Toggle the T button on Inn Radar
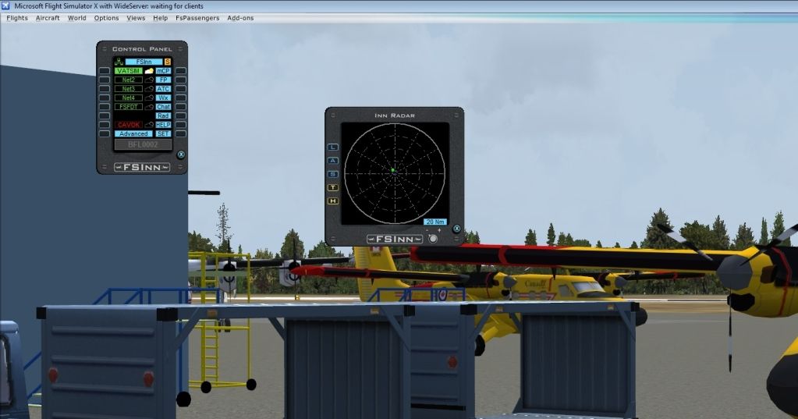This screenshot has width=798, height=419. 333,188
